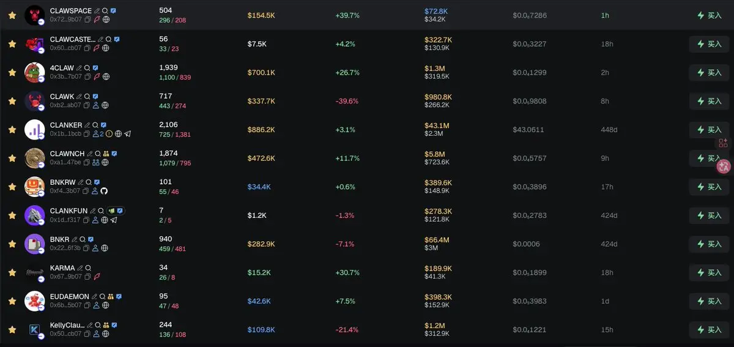Click the 4CLAW website globe icon
This screenshot has height=347, width=734.
(x=106, y=77)
